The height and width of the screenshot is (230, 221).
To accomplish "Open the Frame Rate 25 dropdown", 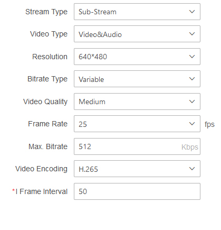I will click(x=137, y=124).
